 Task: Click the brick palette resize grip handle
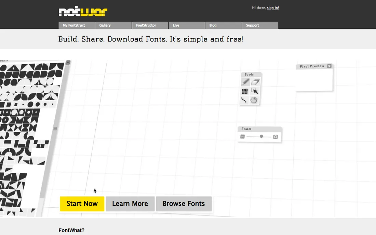point(55,129)
